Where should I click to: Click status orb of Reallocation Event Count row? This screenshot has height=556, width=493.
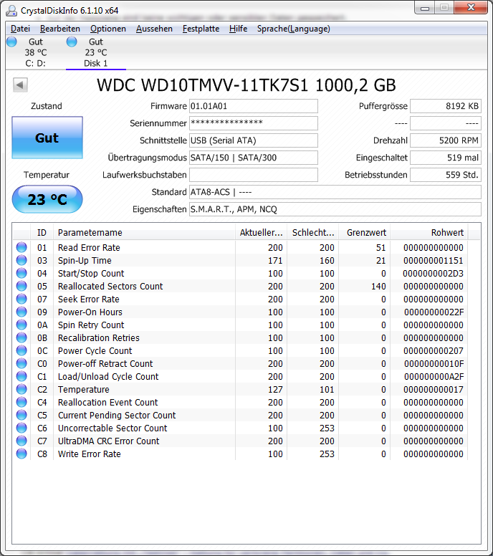[x=21, y=402]
